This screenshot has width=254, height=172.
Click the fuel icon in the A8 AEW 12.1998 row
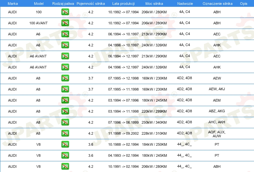pos(65,78)
